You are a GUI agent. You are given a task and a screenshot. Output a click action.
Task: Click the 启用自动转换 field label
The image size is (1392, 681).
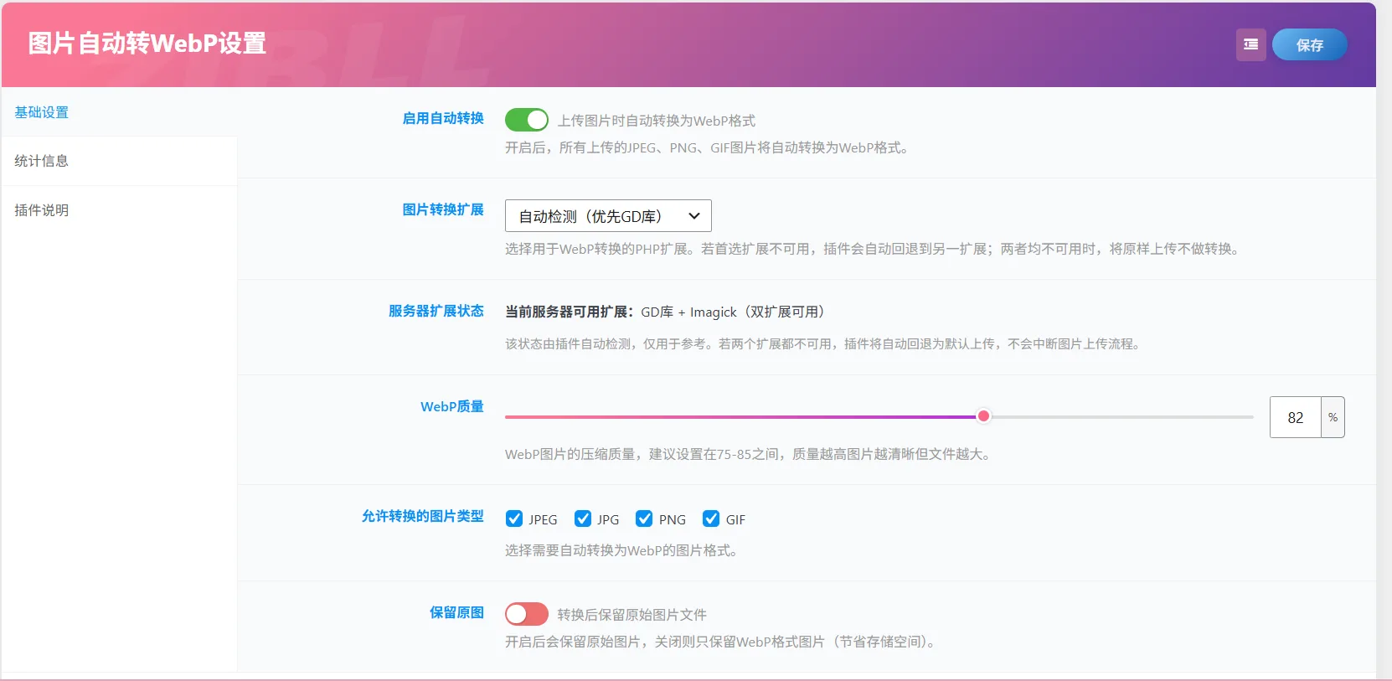tap(443, 118)
